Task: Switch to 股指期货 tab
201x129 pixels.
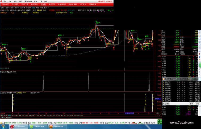Action: [x=34, y=4]
